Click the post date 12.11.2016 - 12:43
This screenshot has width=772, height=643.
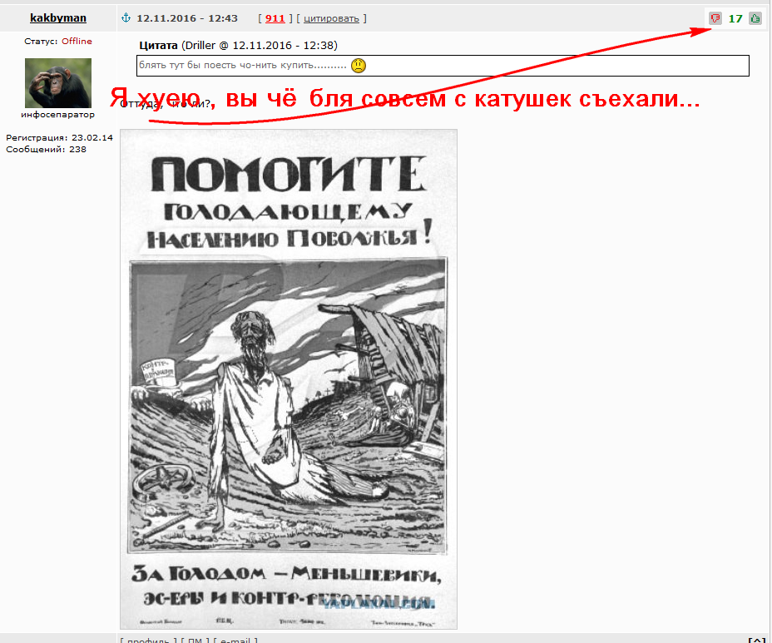point(187,18)
